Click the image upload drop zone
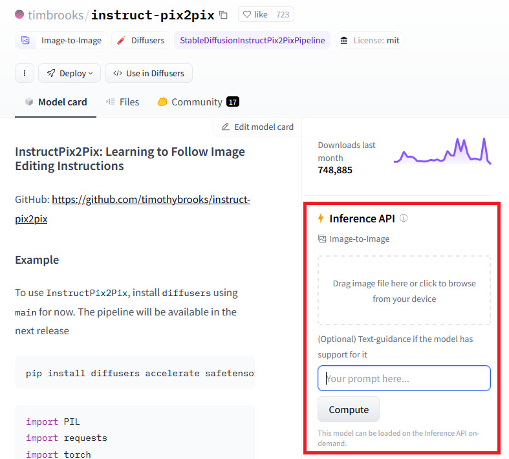 [404, 290]
